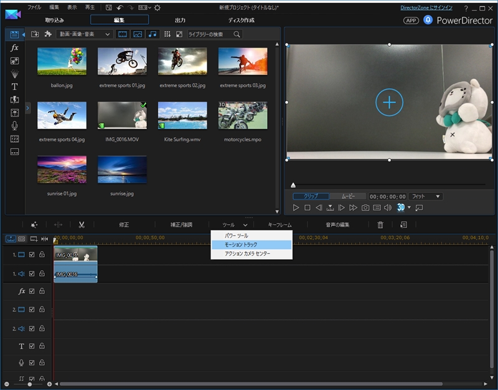Screen dimensions: 498x390
Task: Toggle video track 2 enable checkbox
Action: pyautogui.click(x=32, y=309)
